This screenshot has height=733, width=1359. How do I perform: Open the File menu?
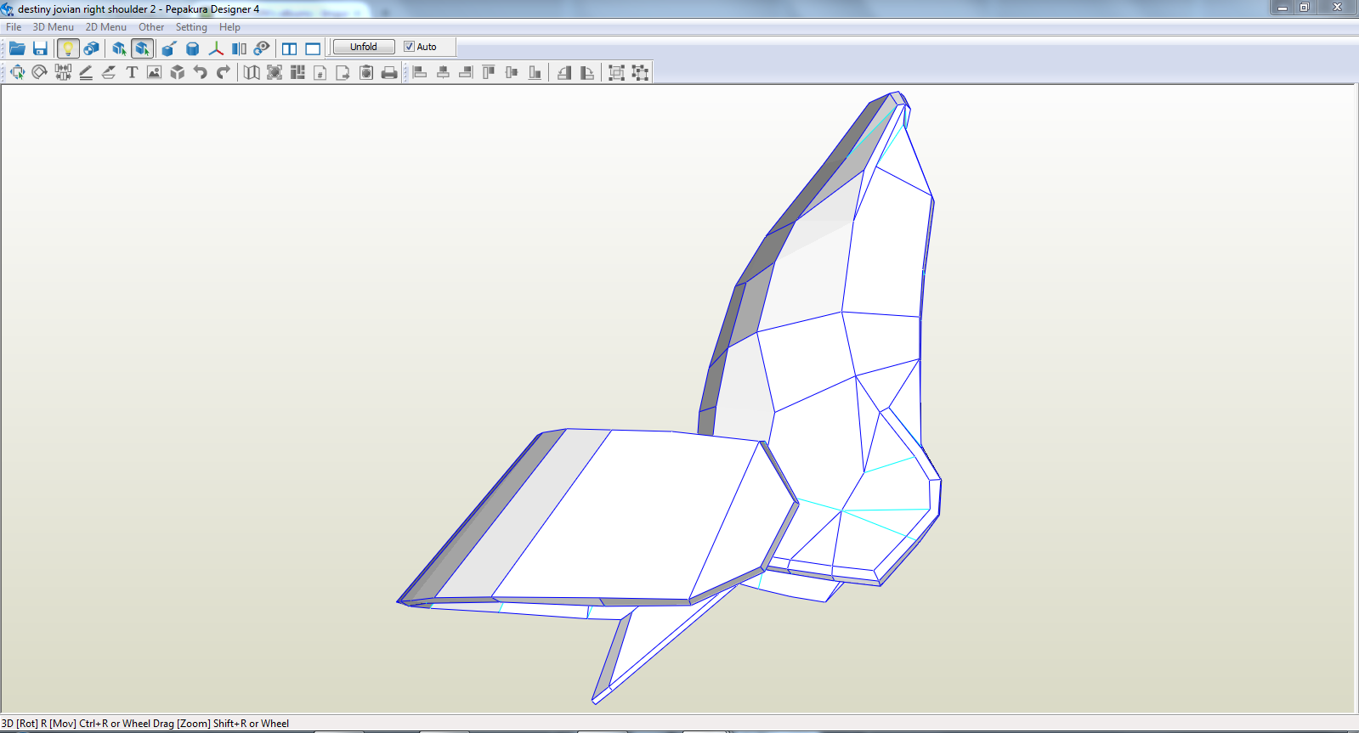14,27
